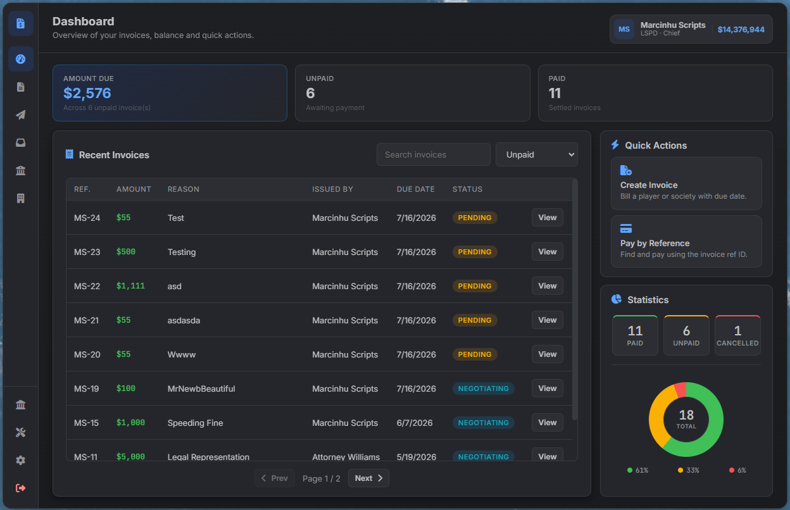Screen dimensions: 790x510
Task: Click the Statistics pie chart icon
Action: coord(617,299)
